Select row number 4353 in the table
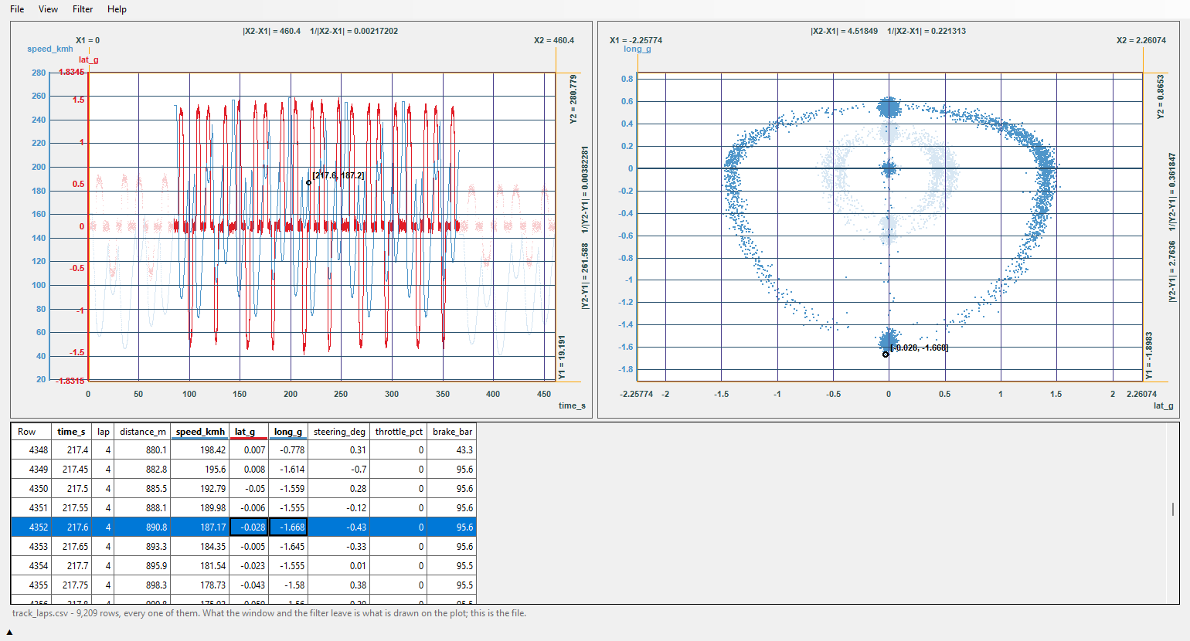1190x641 pixels. [x=31, y=547]
